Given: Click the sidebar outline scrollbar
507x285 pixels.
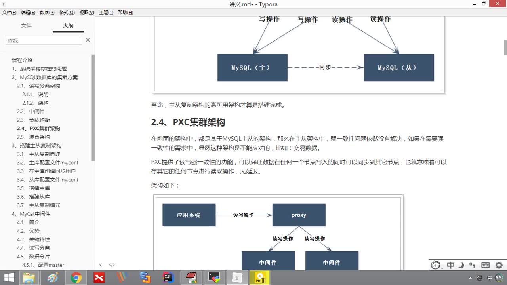Looking at the screenshot, I should tap(93, 108).
